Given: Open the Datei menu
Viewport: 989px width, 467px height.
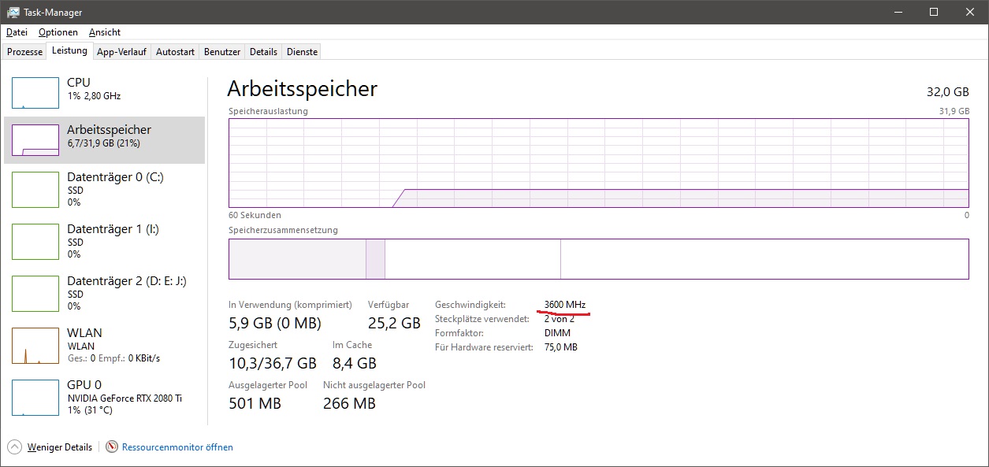Looking at the screenshot, I should click(x=17, y=32).
